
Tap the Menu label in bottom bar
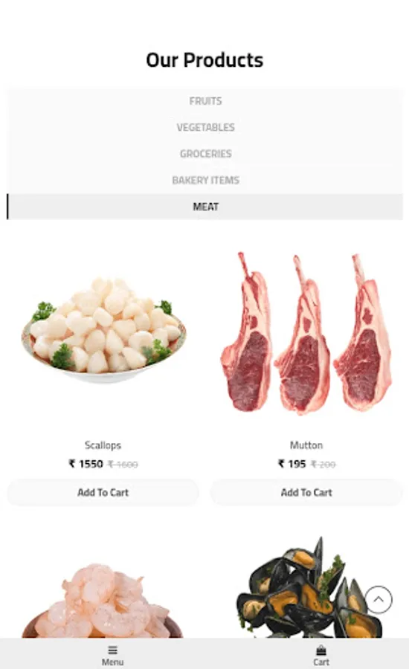tap(112, 662)
